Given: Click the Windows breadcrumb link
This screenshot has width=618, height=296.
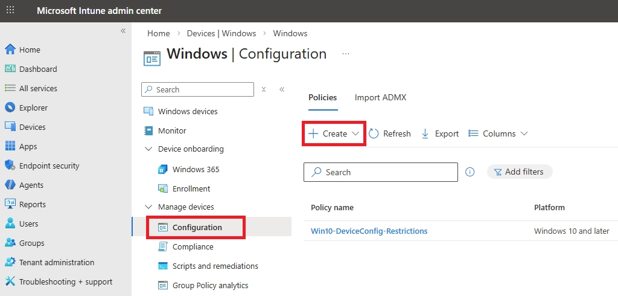Looking at the screenshot, I should coord(290,34).
